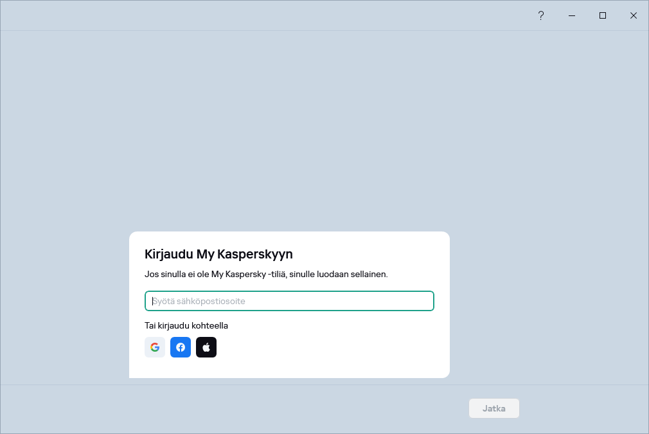
Task: Click inside "Syötä sähköpostiosoite" box
Action: 289,300
